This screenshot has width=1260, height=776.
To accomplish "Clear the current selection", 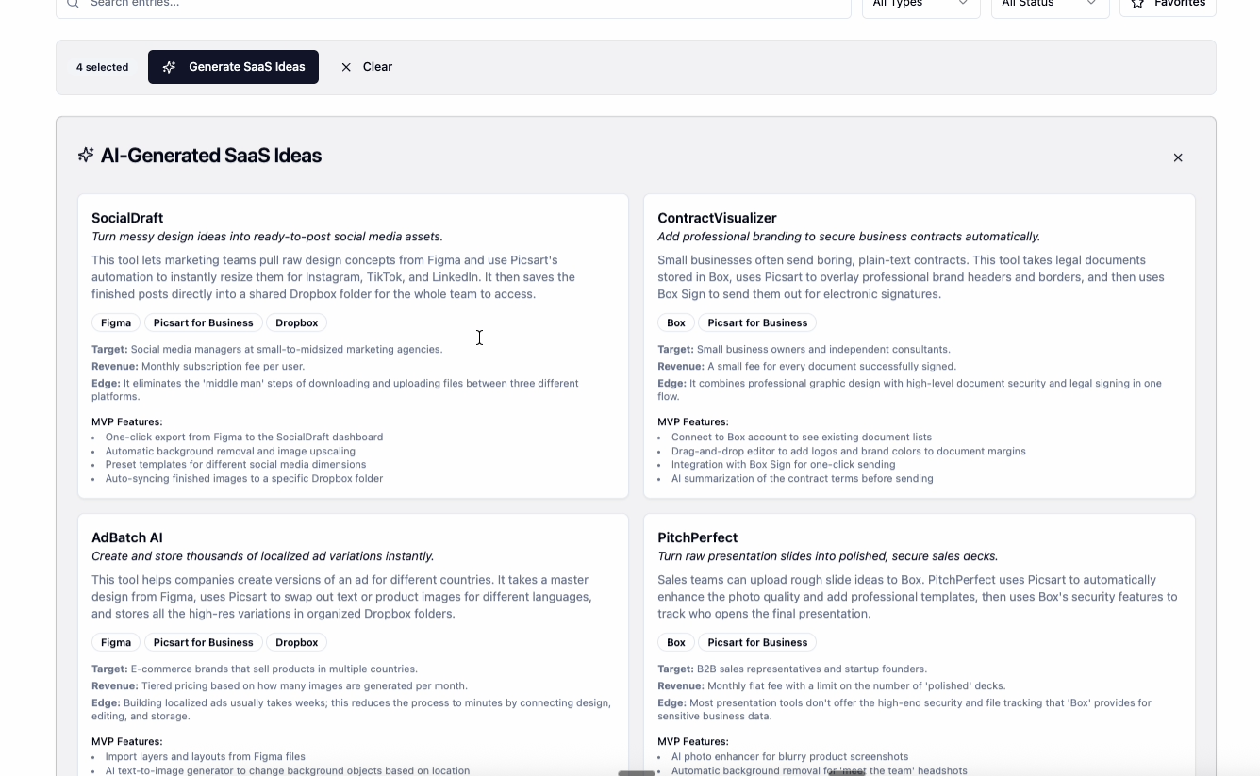I will point(367,67).
